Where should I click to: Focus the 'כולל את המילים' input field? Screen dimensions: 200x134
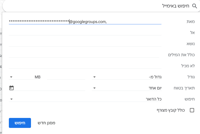click(x=84, y=55)
